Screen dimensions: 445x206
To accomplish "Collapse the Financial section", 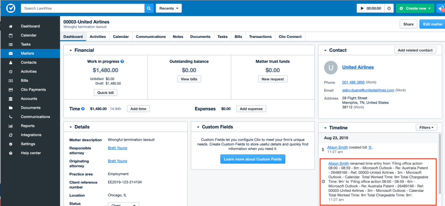I will [71, 50].
